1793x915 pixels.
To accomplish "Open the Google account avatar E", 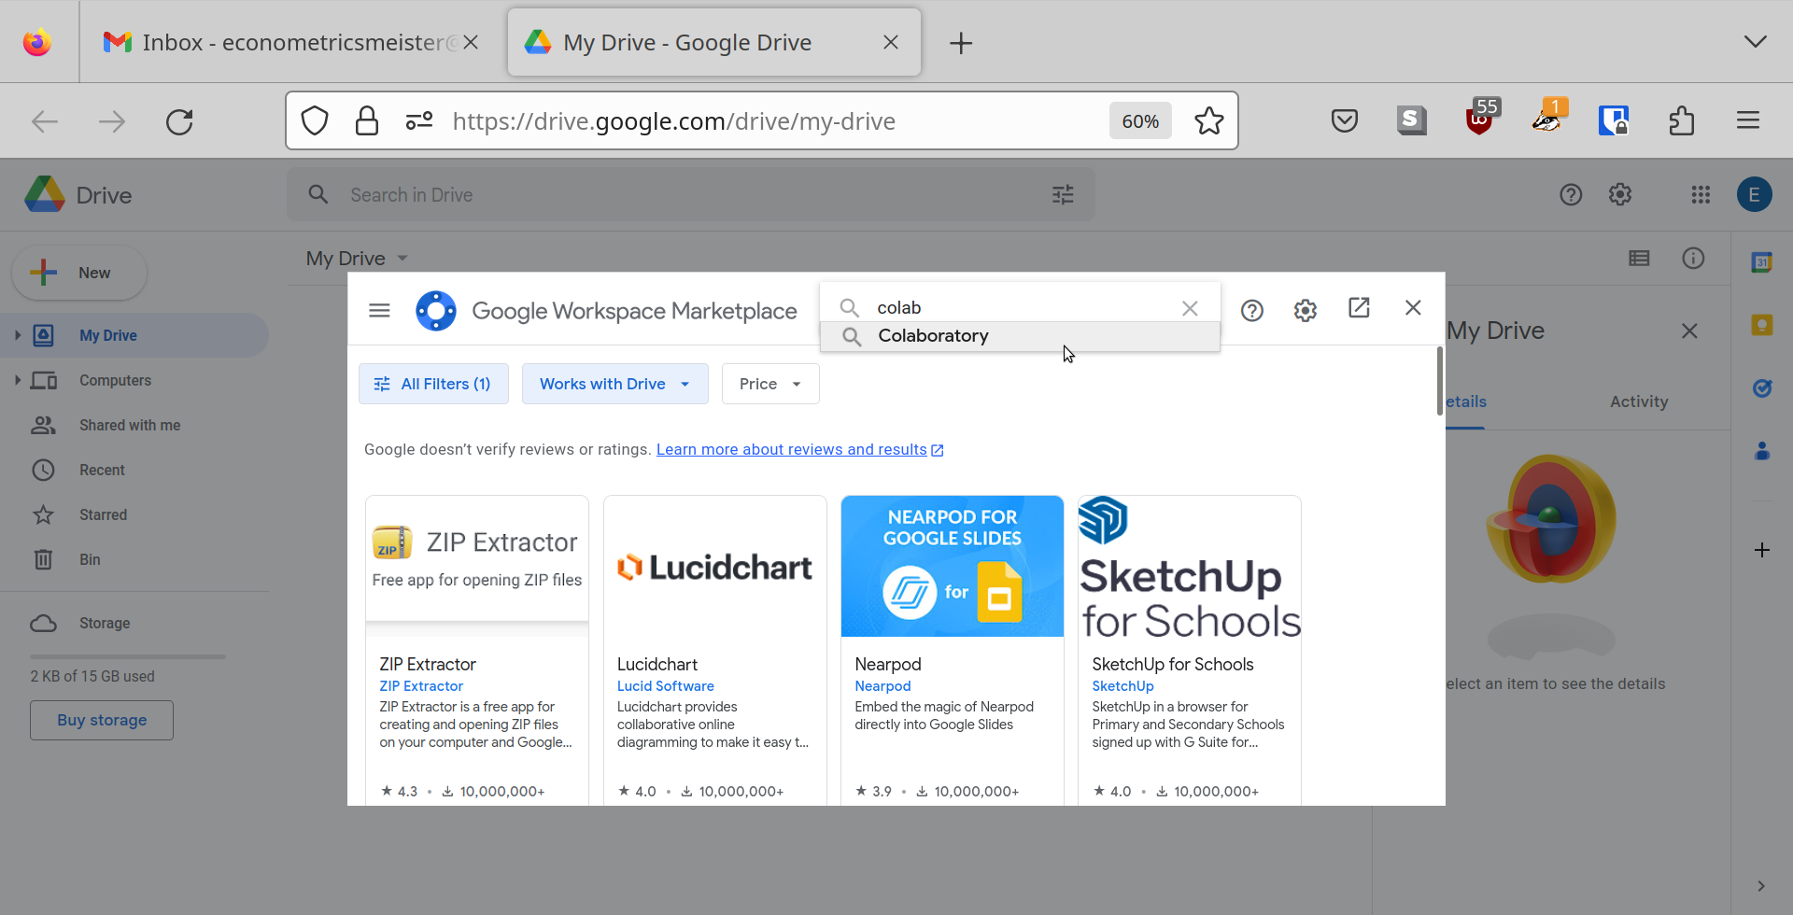I will pos(1755,194).
